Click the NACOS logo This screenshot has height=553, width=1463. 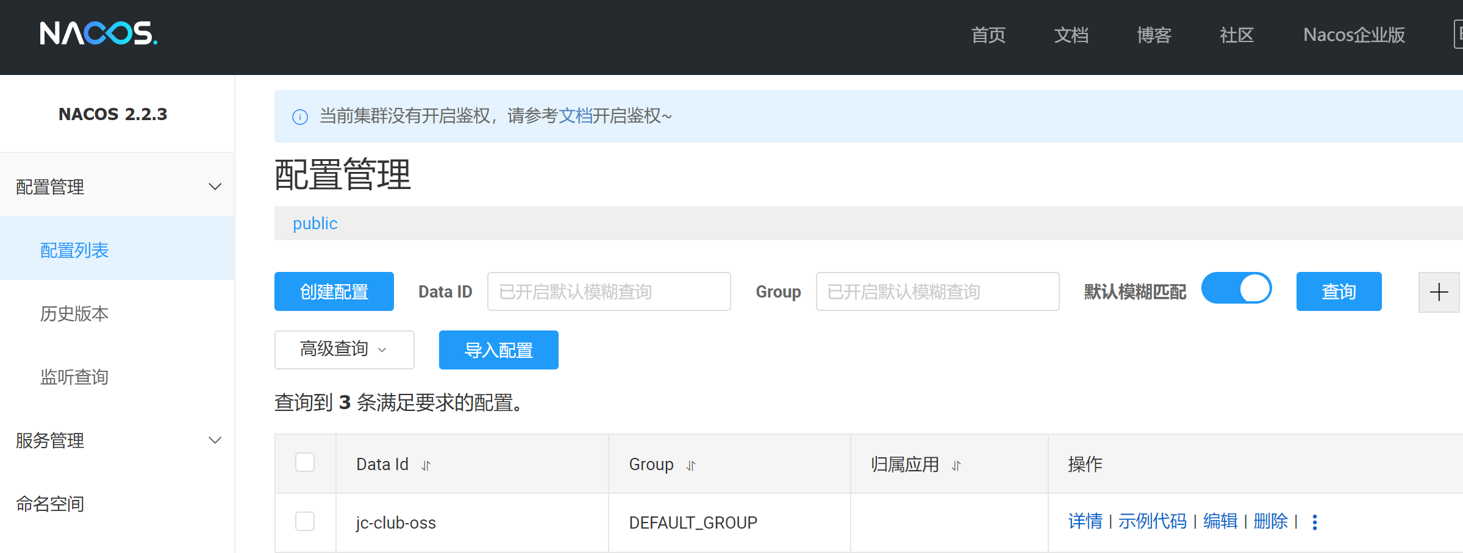[x=98, y=34]
